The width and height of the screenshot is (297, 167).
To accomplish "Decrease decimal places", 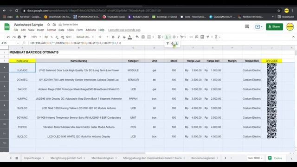I will pyautogui.click(x=57, y=37).
